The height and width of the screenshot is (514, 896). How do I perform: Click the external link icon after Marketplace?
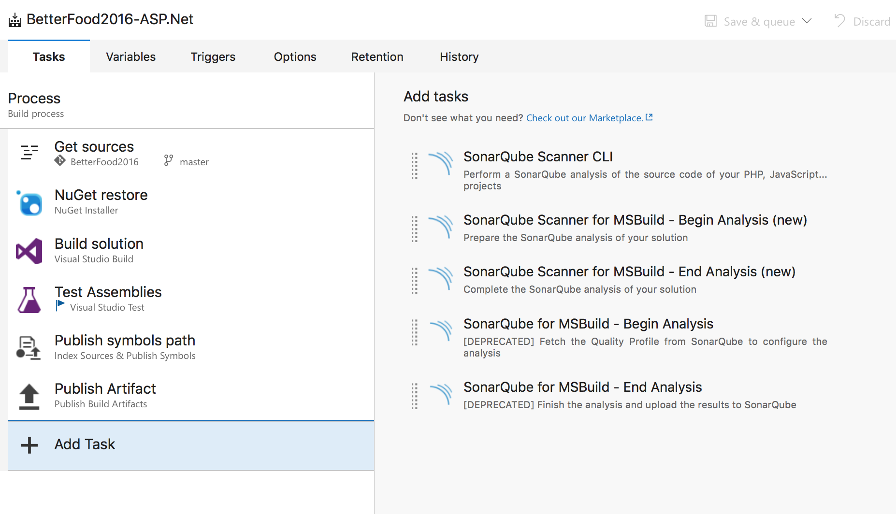tap(649, 117)
